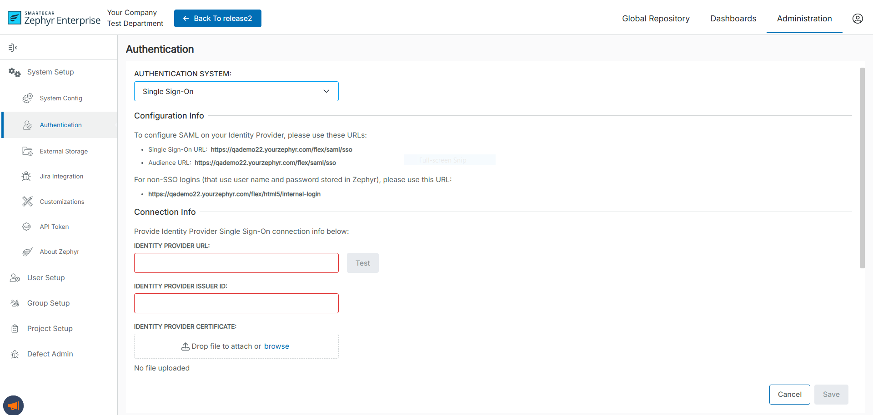
Task: Expand the Group Setup section
Action: click(x=48, y=303)
